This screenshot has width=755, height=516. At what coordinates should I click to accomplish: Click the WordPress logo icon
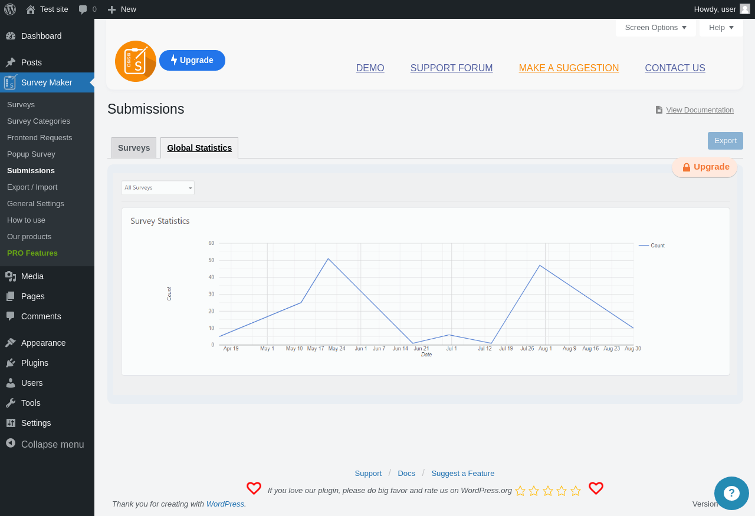tap(10, 9)
